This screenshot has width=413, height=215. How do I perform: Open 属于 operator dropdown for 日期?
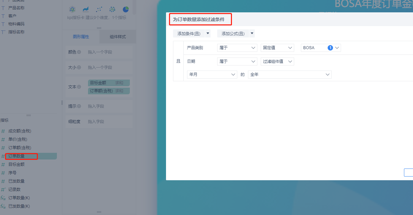click(x=237, y=61)
